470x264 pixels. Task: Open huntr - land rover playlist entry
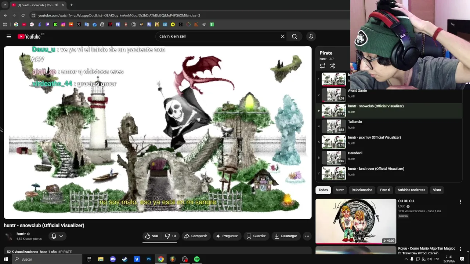click(x=388, y=173)
